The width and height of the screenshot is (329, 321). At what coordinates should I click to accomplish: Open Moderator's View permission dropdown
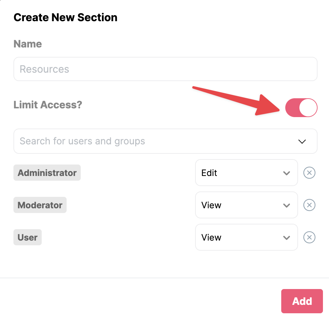246,205
